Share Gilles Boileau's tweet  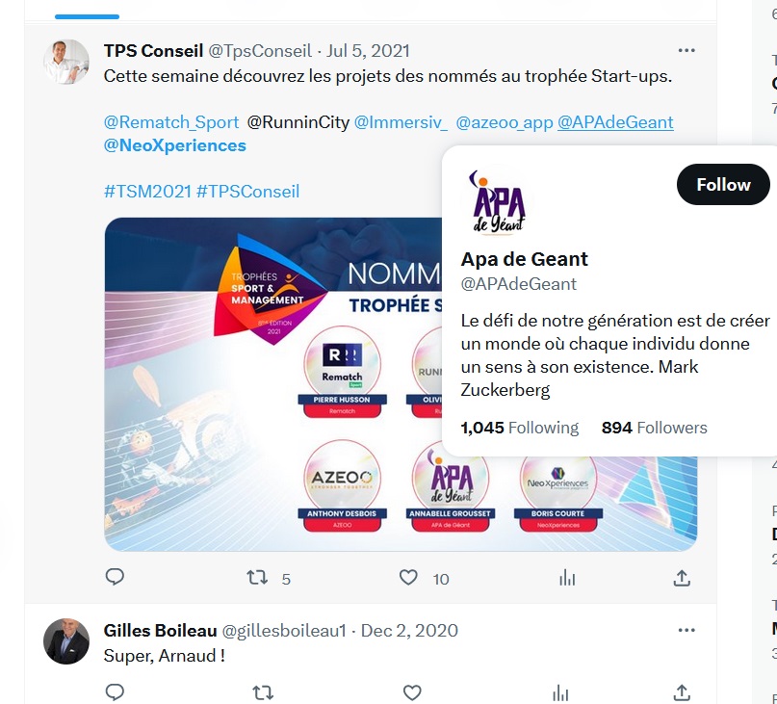pos(682,692)
